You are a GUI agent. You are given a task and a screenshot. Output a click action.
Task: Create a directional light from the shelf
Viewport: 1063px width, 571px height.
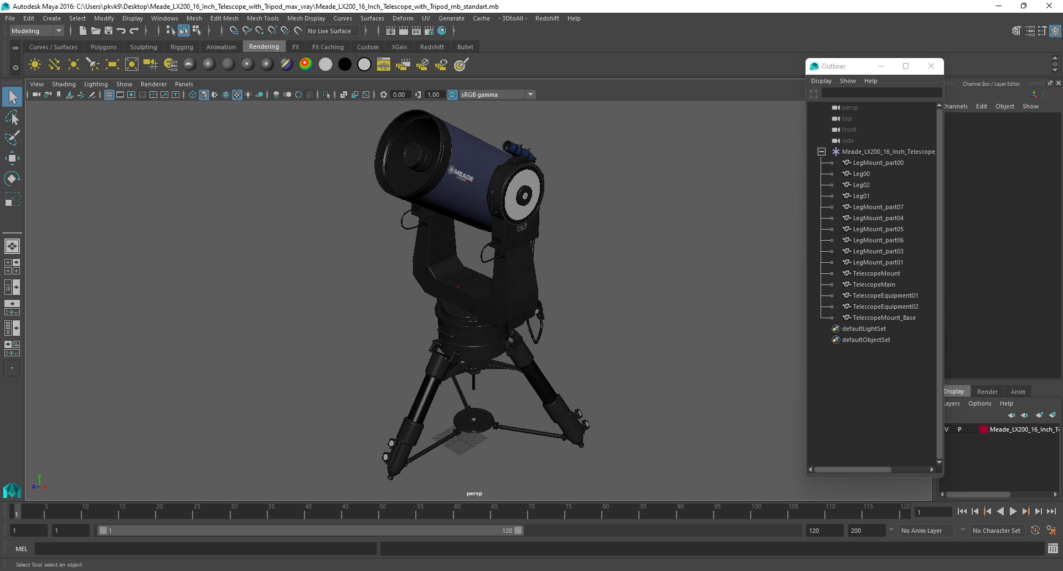pos(54,65)
